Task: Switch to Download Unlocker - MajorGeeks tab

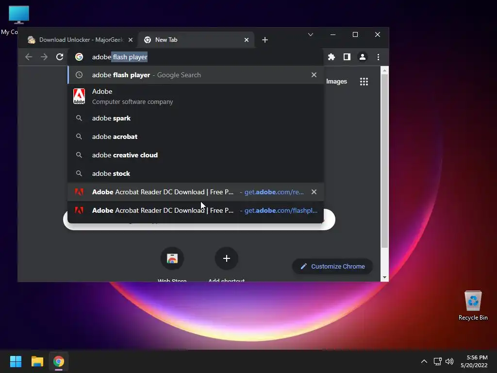Action: [80, 40]
